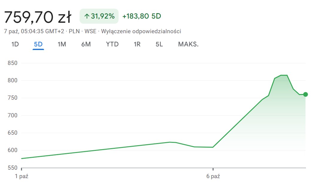This screenshot has height=185, width=311.
Task: Show the MAKS. full history range
Action: click(x=188, y=44)
